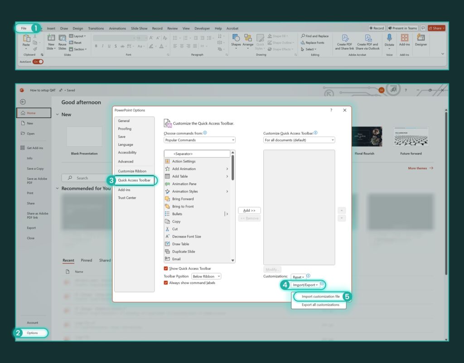
Task: Uncheck Always show command labels
Action: tap(166, 282)
